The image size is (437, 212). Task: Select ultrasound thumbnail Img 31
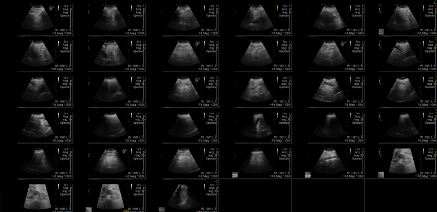[38, 196]
